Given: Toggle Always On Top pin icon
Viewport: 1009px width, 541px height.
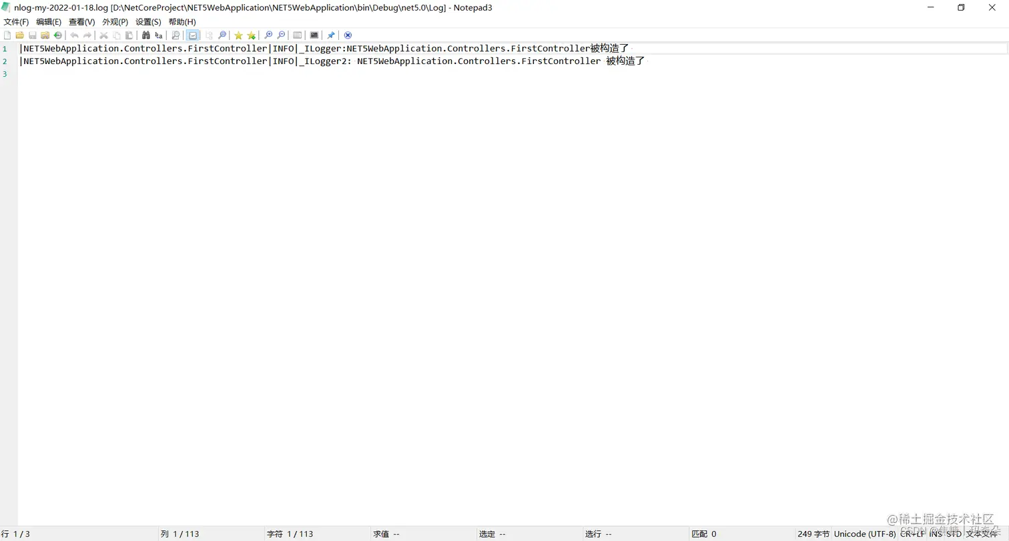Looking at the screenshot, I should pyautogui.click(x=331, y=35).
